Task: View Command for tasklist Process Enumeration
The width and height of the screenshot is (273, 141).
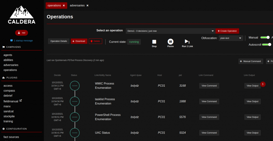Action: 209,101
